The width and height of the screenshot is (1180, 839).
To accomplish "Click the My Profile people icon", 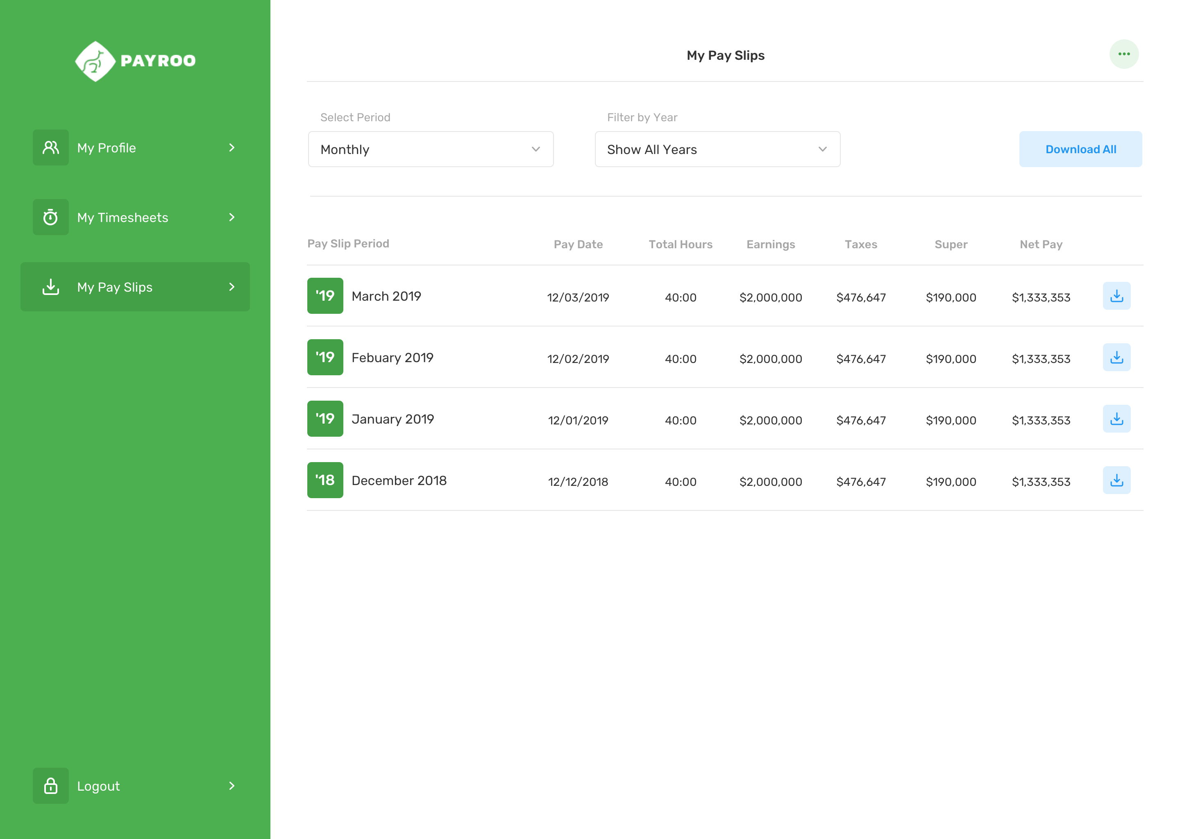I will click(51, 148).
